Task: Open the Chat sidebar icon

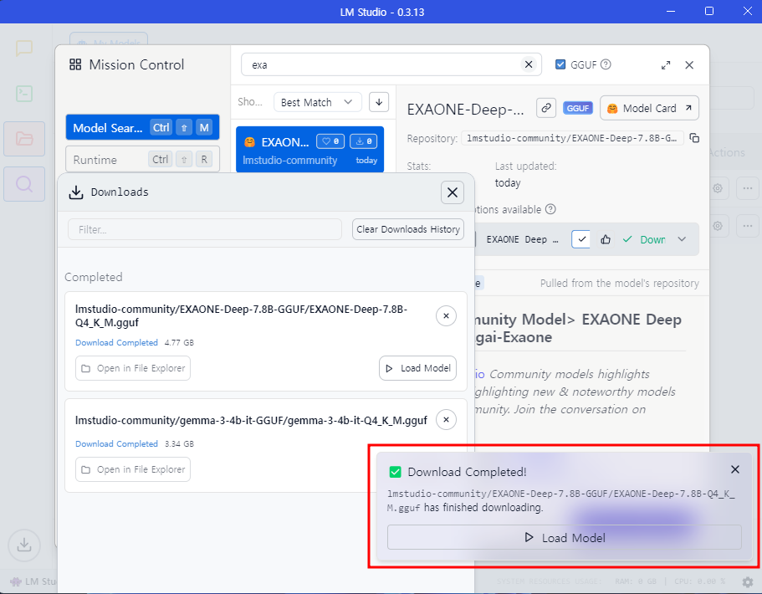Action: pos(23,49)
